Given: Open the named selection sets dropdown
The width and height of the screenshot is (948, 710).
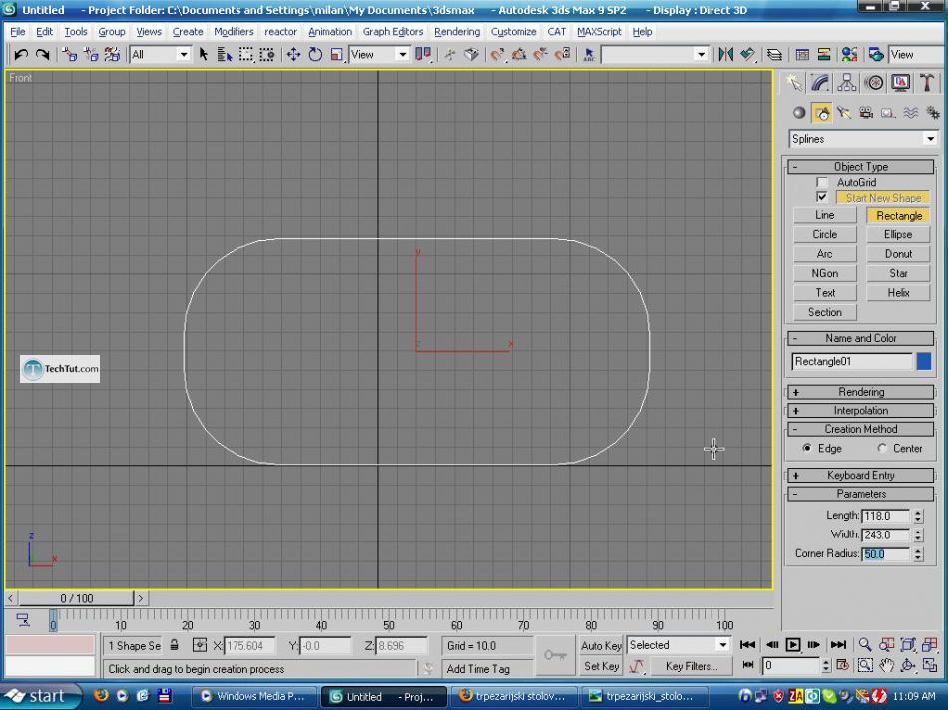Looking at the screenshot, I should tap(655, 55).
